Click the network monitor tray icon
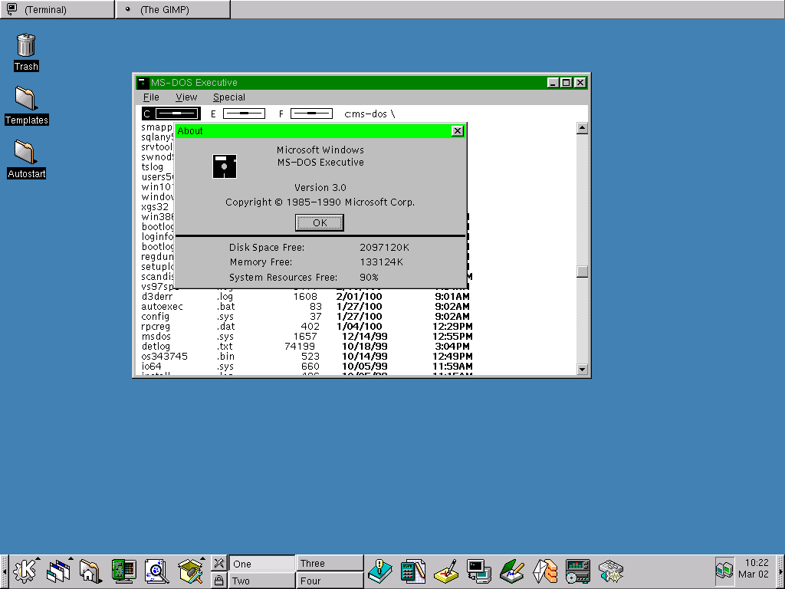 pyautogui.click(x=724, y=571)
